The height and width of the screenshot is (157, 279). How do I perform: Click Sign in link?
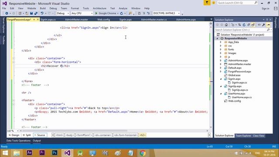265,9
